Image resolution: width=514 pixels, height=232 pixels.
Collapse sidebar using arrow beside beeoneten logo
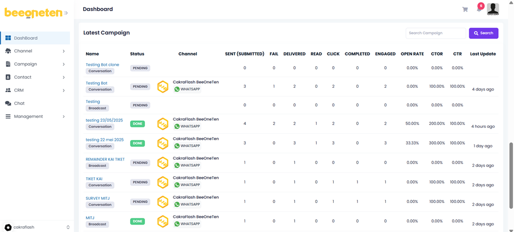(66, 13)
